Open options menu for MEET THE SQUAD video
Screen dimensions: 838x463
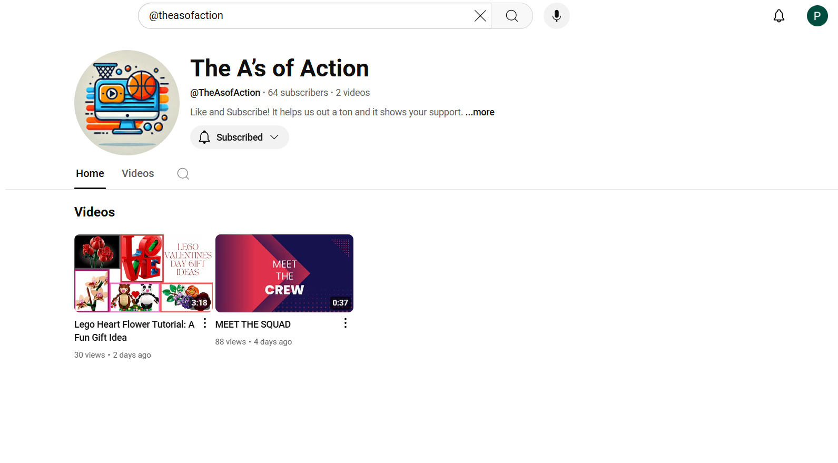pos(346,323)
